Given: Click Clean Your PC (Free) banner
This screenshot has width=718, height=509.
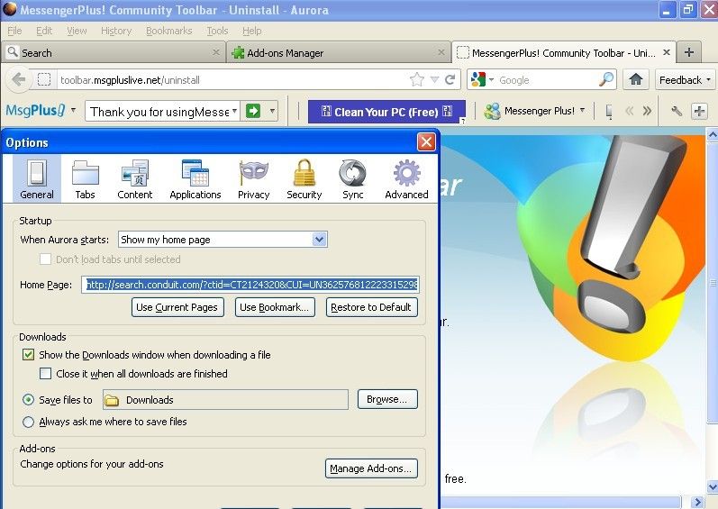Looking at the screenshot, I should [386, 112].
